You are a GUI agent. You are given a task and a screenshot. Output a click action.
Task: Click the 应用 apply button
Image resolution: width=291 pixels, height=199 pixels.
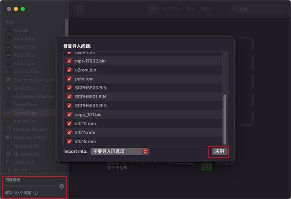click(219, 151)
